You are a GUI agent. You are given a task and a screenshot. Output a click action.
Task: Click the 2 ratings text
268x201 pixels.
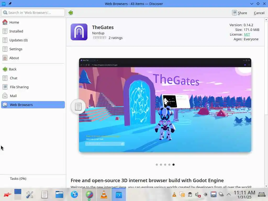115,38
